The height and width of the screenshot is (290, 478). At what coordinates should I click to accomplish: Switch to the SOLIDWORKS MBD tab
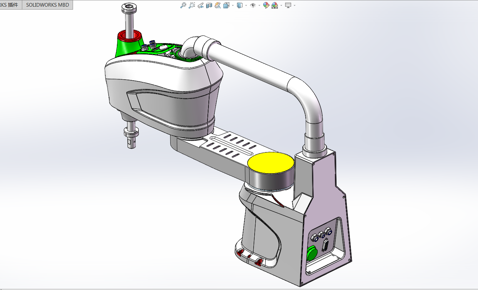pos(47,5)
